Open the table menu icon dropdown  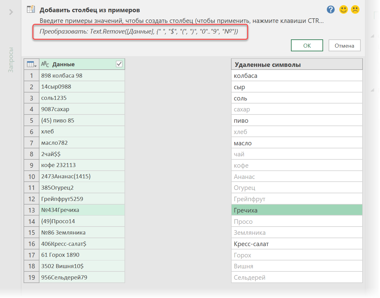tap(32, 64)
